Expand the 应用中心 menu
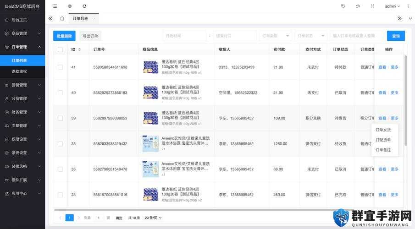The height and width of the screenshot is (229, 415). [22, 193]
